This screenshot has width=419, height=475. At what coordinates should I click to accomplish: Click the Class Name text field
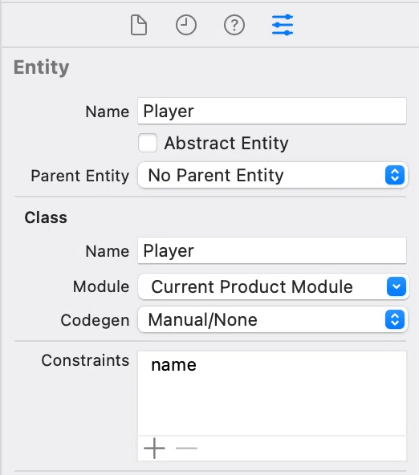pos(272,250)
